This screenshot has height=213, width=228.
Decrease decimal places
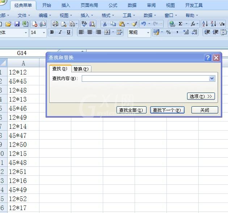pyautogui.click(x=194, y=32)
